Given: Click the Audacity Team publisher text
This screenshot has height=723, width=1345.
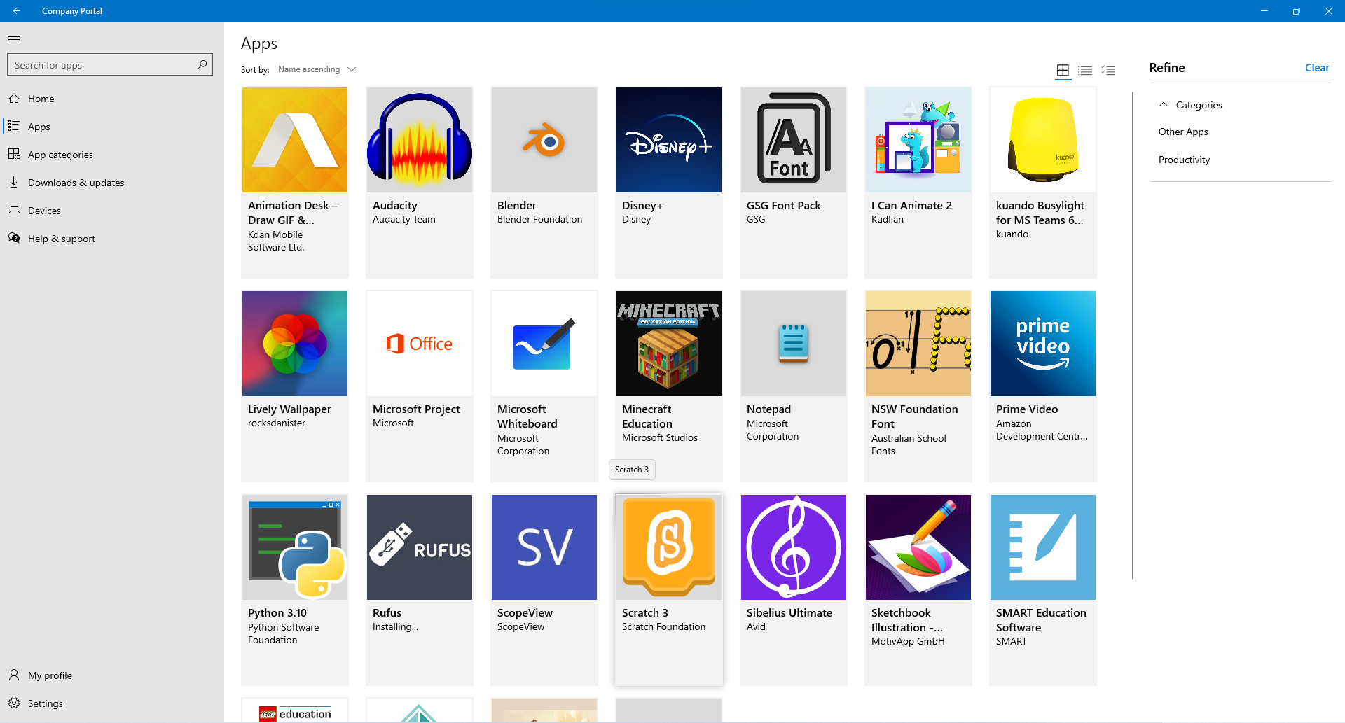Looking at the screenshot, I should [x=404, y=219].
